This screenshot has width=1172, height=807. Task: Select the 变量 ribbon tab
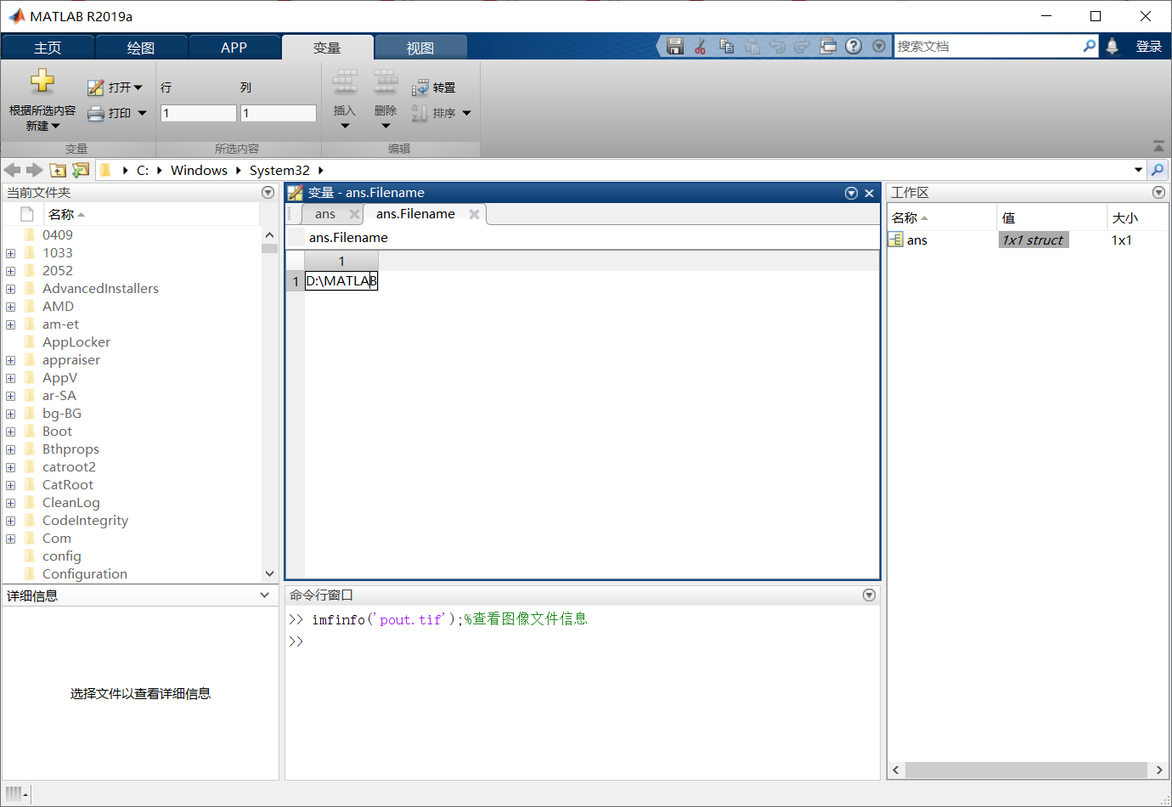pos(327,48)
